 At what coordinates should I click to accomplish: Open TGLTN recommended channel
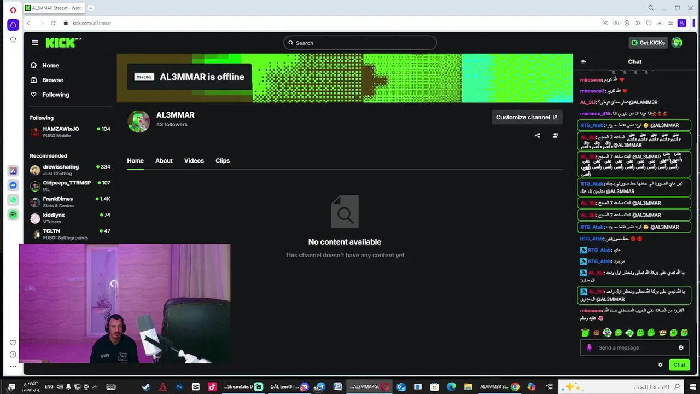click(70, 234)
